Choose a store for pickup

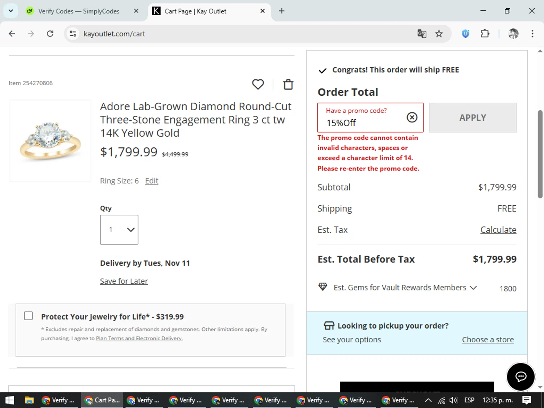coord(488,339)
